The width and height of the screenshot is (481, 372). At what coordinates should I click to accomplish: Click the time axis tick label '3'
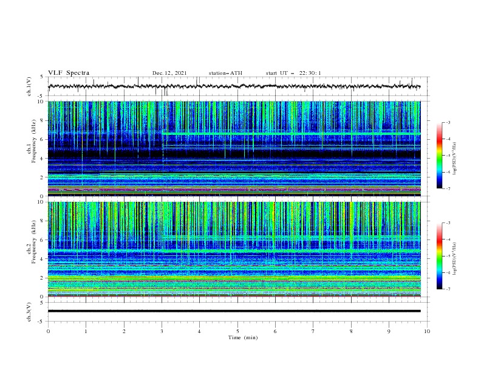click(x=162, y=331)
